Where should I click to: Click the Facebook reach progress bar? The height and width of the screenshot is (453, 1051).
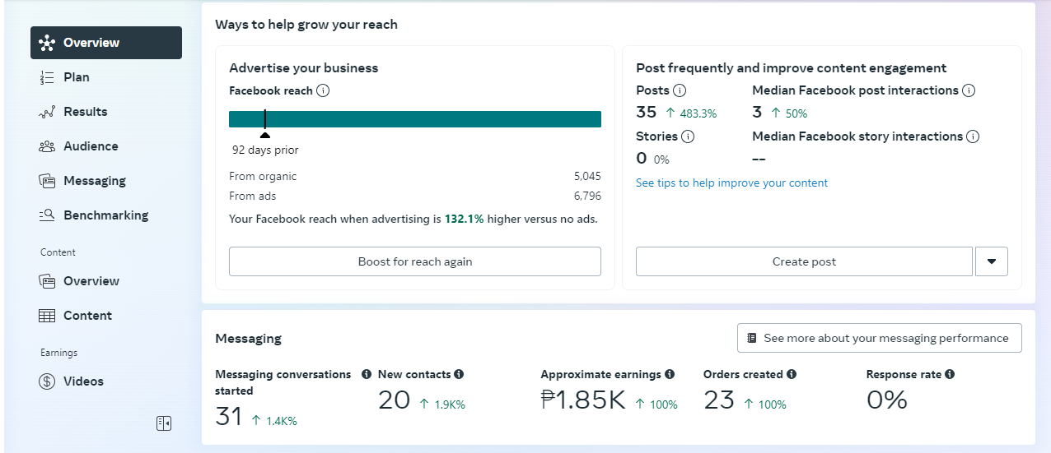415,119
